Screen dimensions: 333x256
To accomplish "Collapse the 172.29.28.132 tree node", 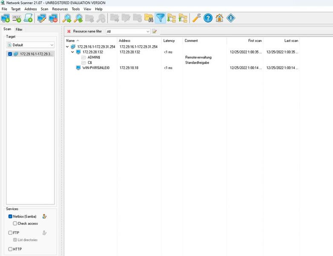I will 72,52.
